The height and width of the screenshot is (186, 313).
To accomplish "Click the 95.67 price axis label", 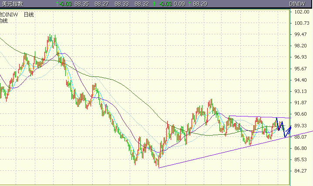I will (x=301, y=69).
